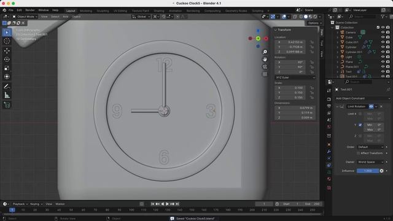Expand the Cube.001 outliner row
This screenshot has height=221, width=393.
tap(338, 42)
